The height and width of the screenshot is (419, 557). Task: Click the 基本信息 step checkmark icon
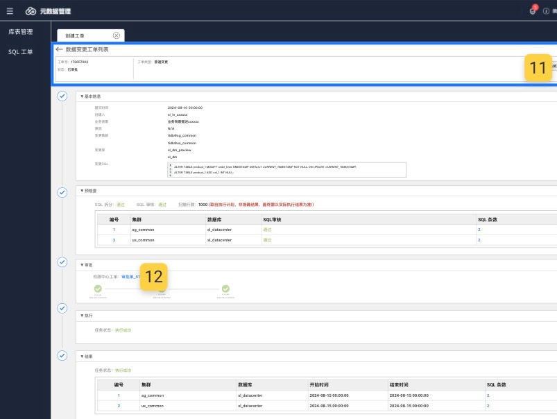pyautogui.click(x=62, y=96)
